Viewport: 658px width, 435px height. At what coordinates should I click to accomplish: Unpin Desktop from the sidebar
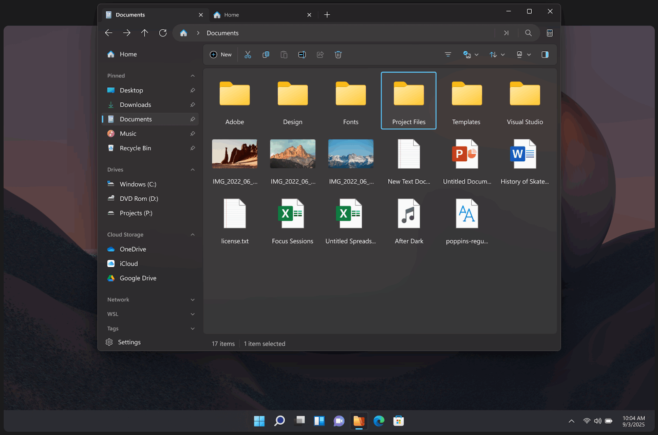192,90
